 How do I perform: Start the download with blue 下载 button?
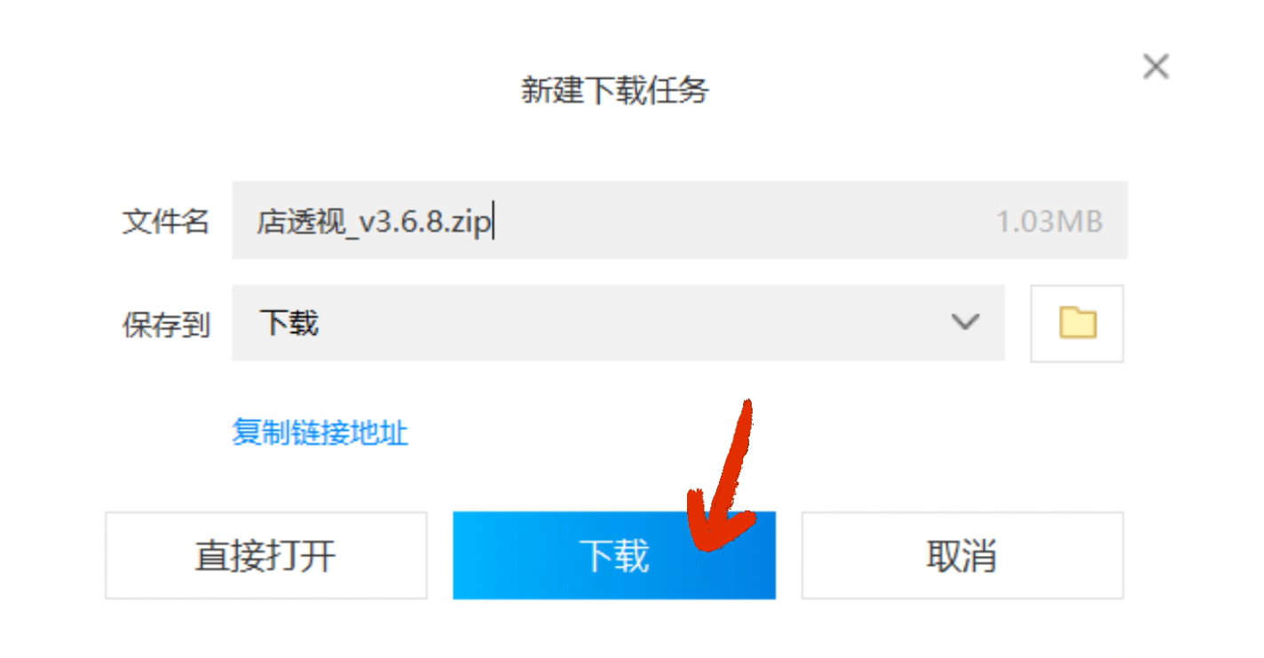point(614,555)
